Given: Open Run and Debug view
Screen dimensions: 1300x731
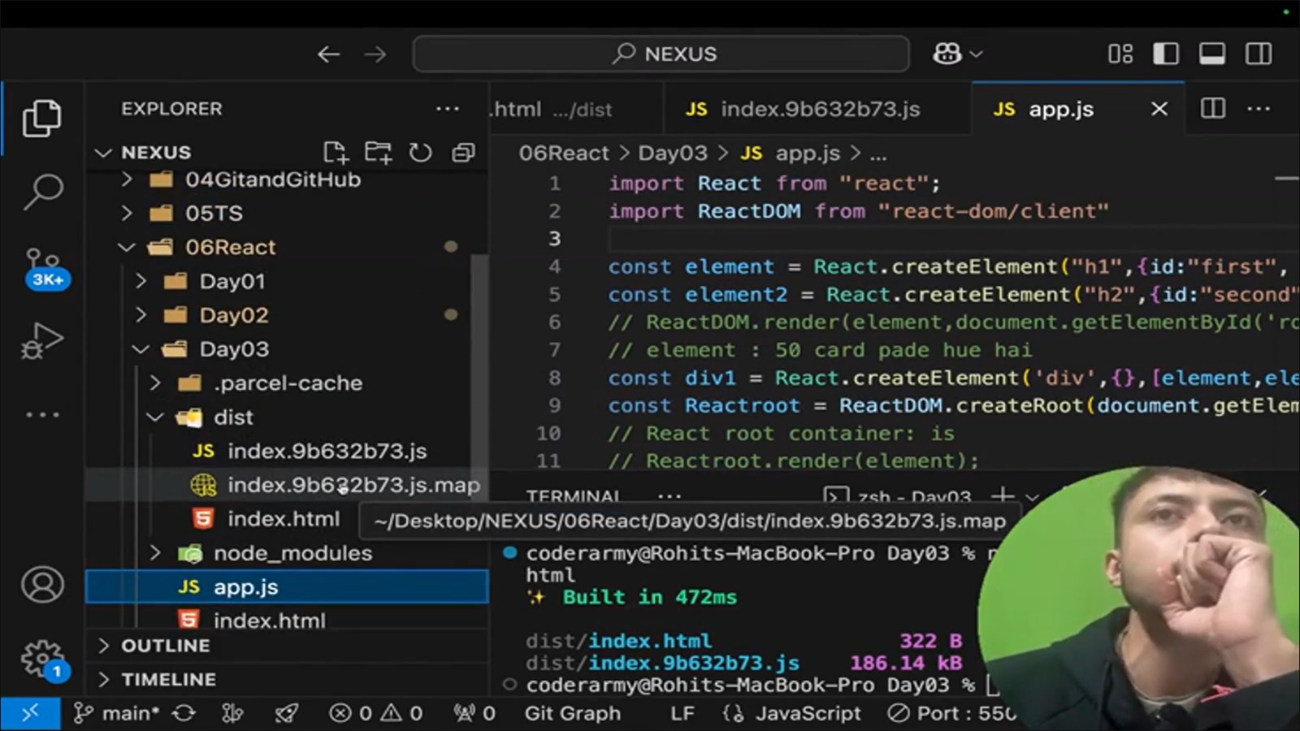Looking at the screenshot, I should [41, 341].
